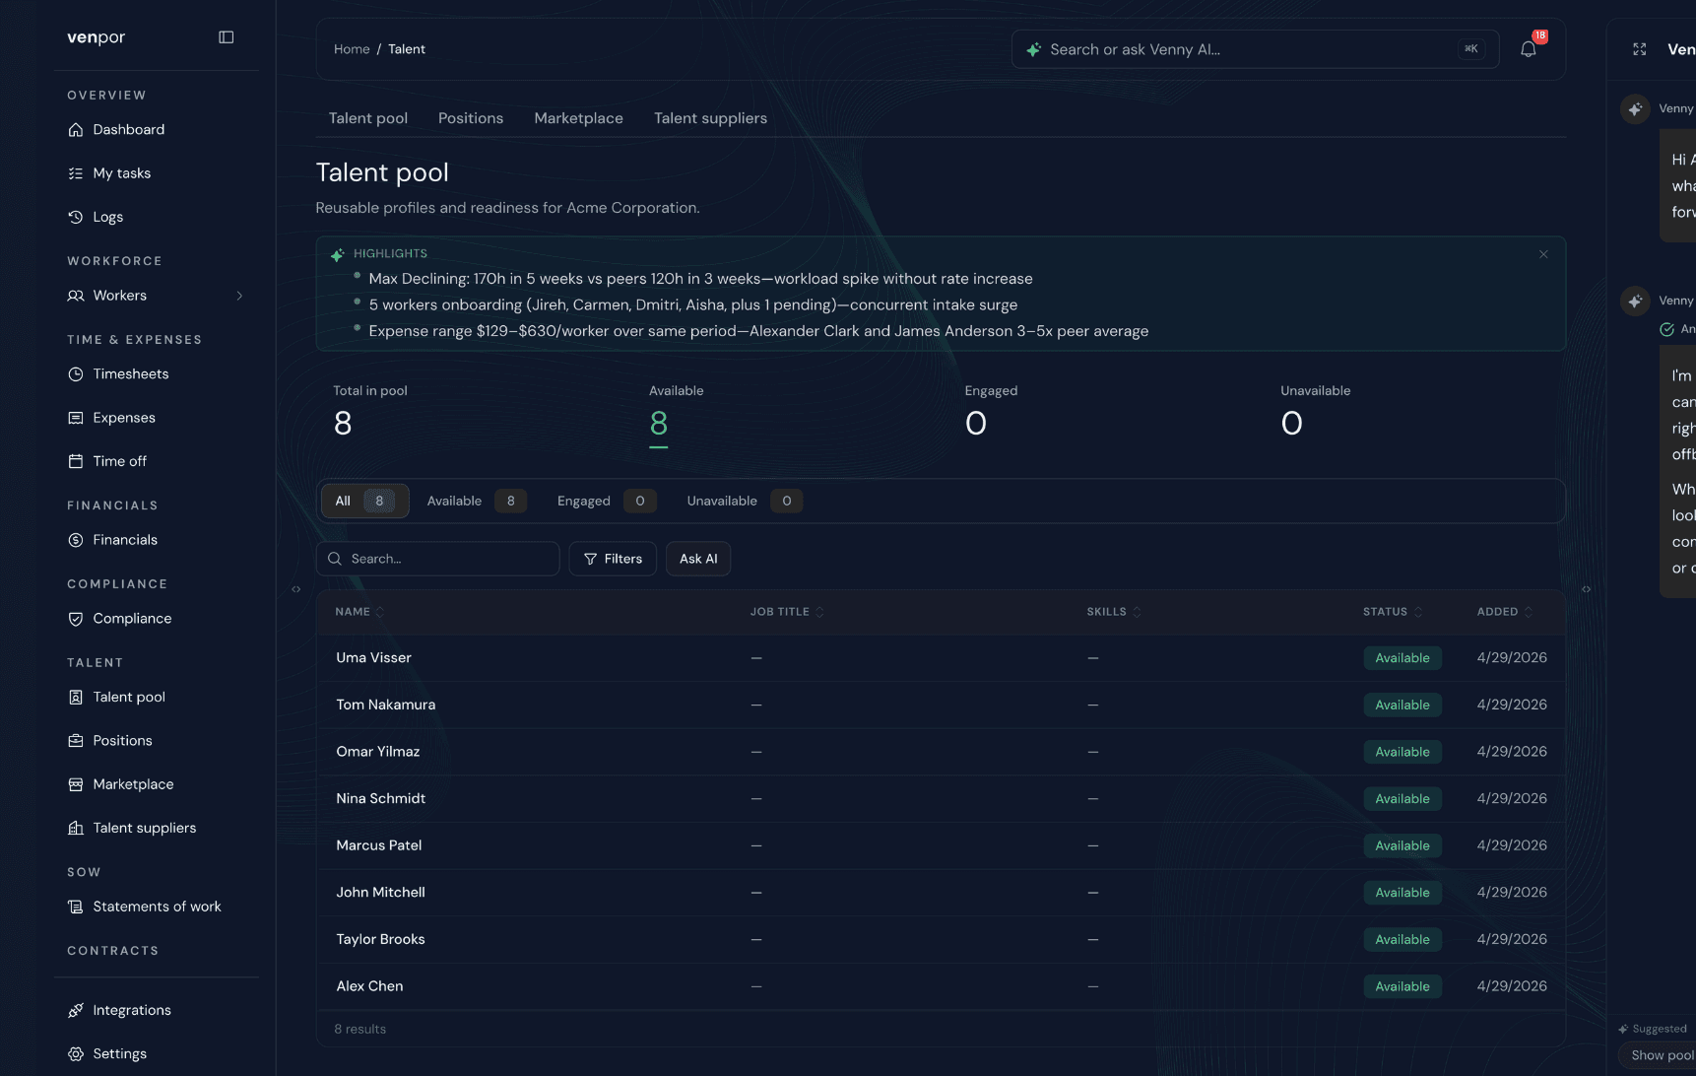Switch to the Talent pool tab
The image size is (1696, 1076).
pos(368,118)
